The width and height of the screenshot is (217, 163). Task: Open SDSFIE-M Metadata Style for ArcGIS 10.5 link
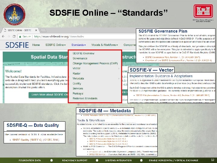pyautogui.click(x=107, y=139)
